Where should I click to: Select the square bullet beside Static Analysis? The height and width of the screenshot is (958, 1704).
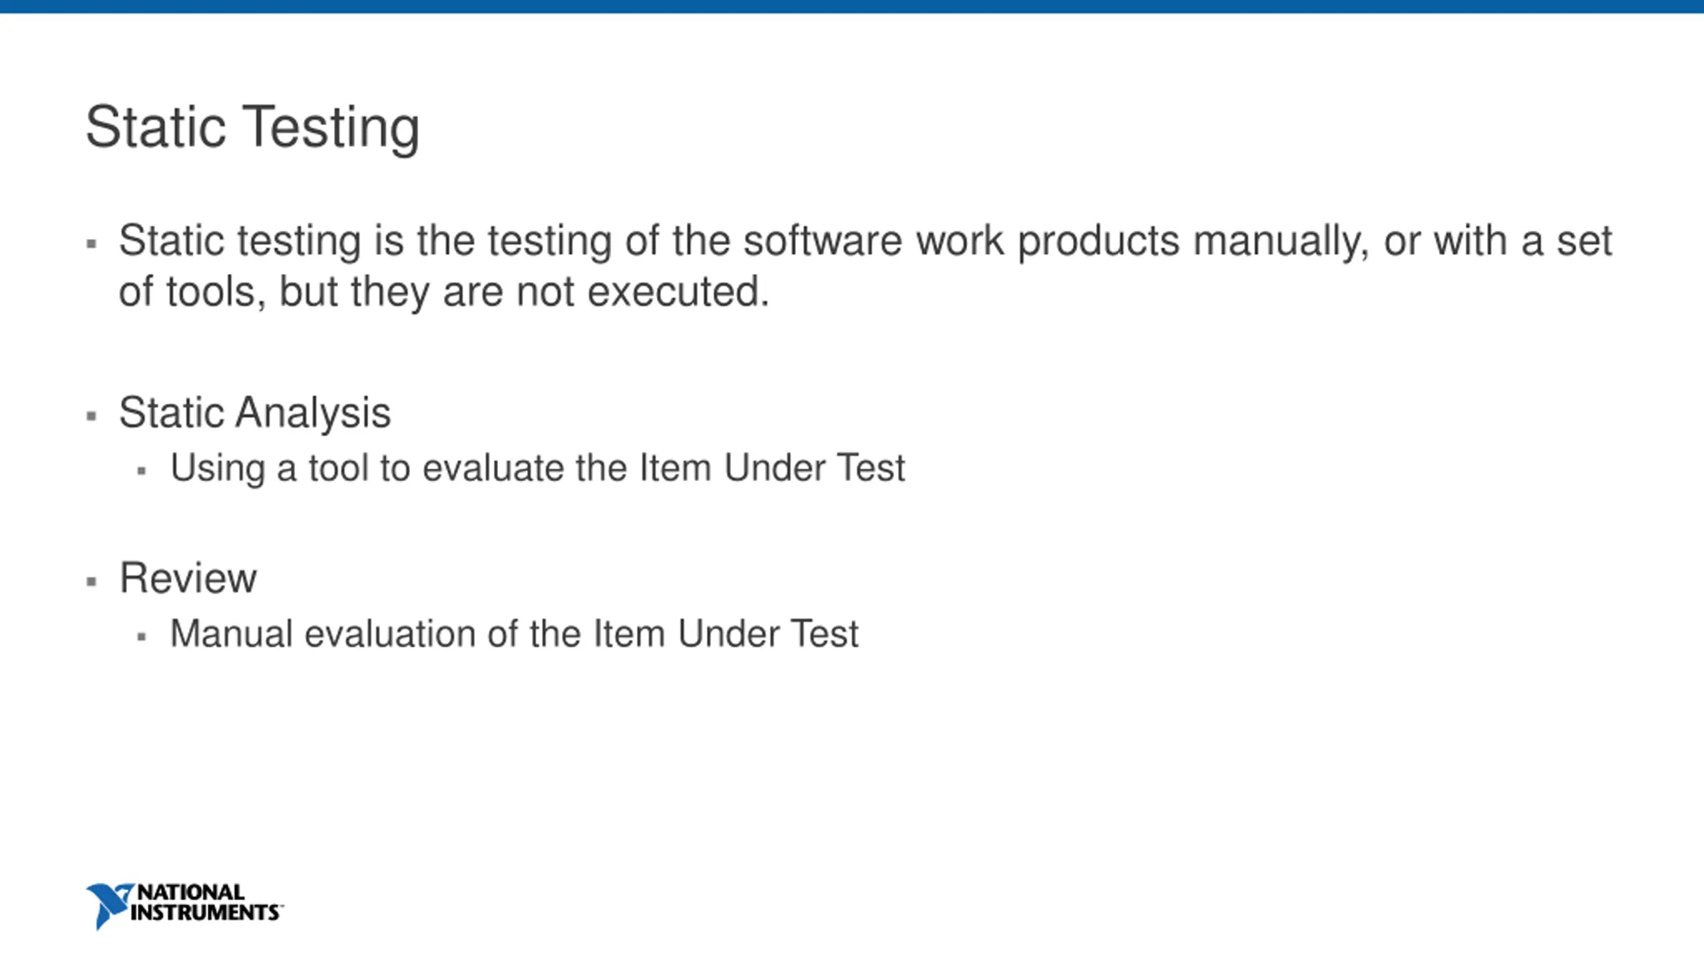click(x=92, y=416)
